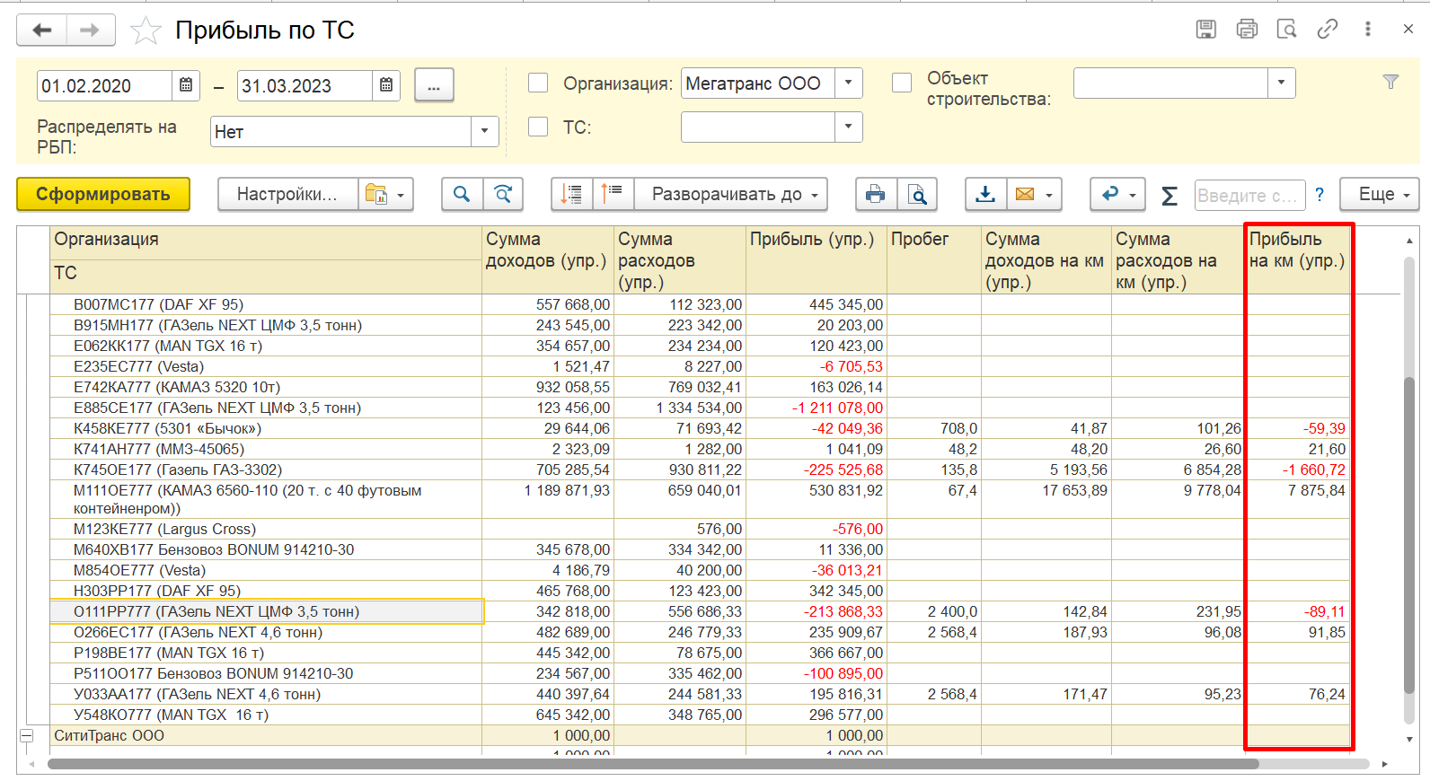Viewport: 1430px width, 781px height.
Task: Open calendar for start date 01.02.2020
Action: [186, 85]
